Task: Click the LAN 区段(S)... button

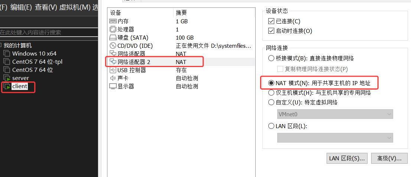Action: click(x=347, y=158)
